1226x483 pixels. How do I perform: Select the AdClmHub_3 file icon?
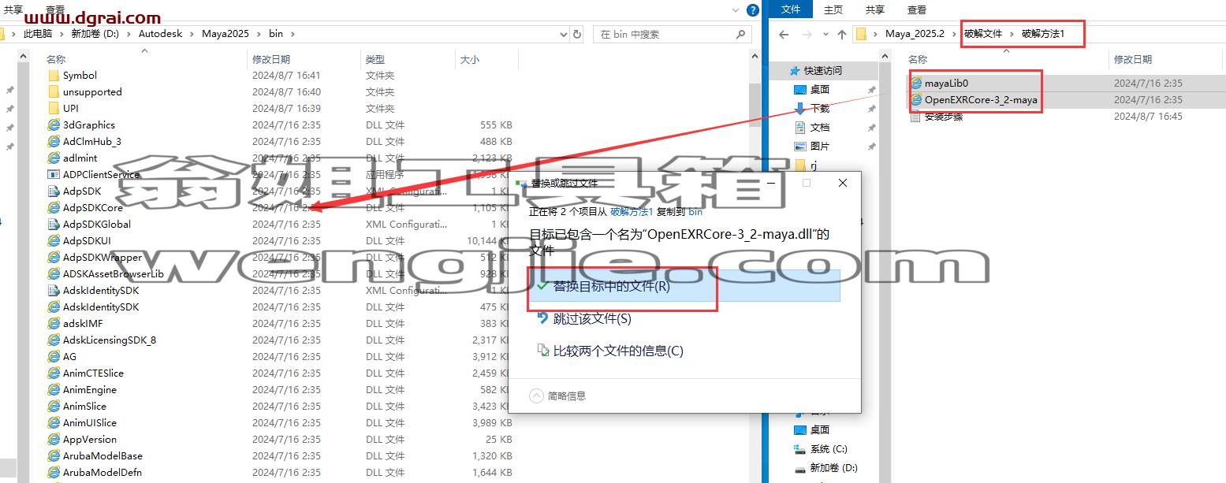pos(54,141)
